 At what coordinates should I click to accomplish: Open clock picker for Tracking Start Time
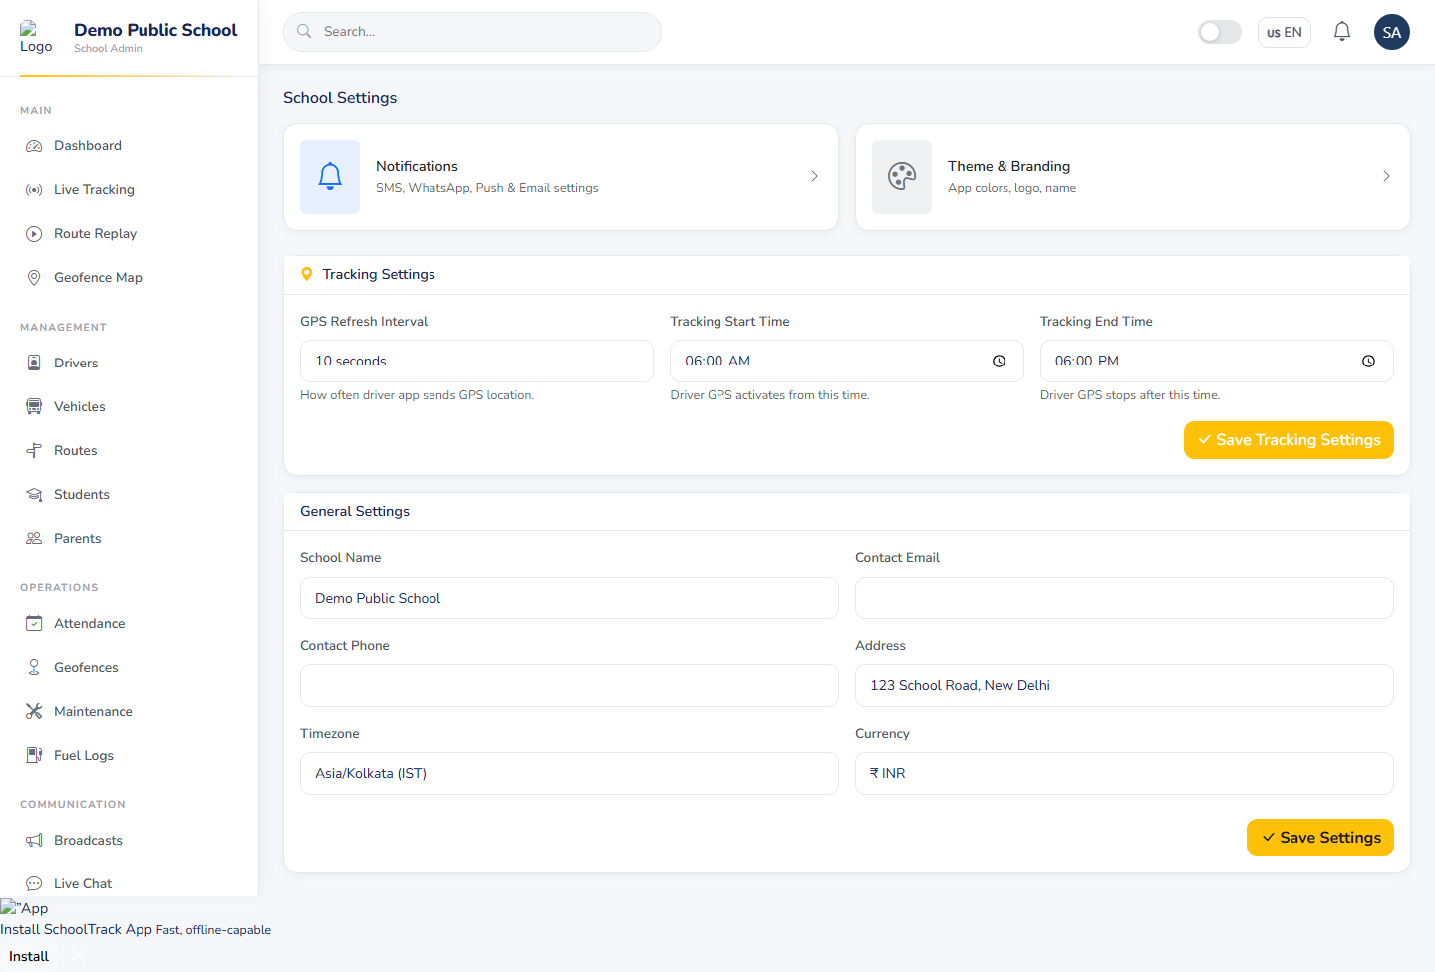(999, 362)
